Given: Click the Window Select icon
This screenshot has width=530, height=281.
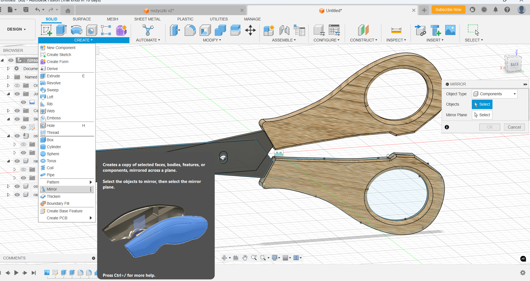Looking at the screenshot, I should [x=473, y=30].
